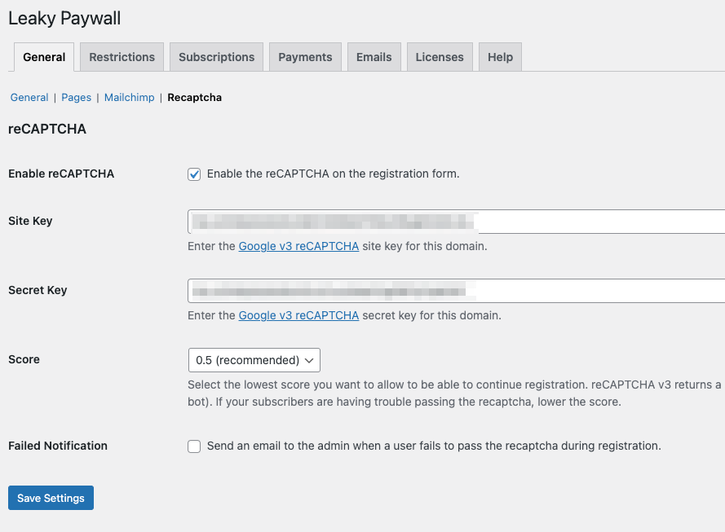Image resolution: width=725 pixels, height=532 pixels.
Task: Click the 'Enable the reCAPTCHA on registration form' label text
Action: click(x=333, y=174)
